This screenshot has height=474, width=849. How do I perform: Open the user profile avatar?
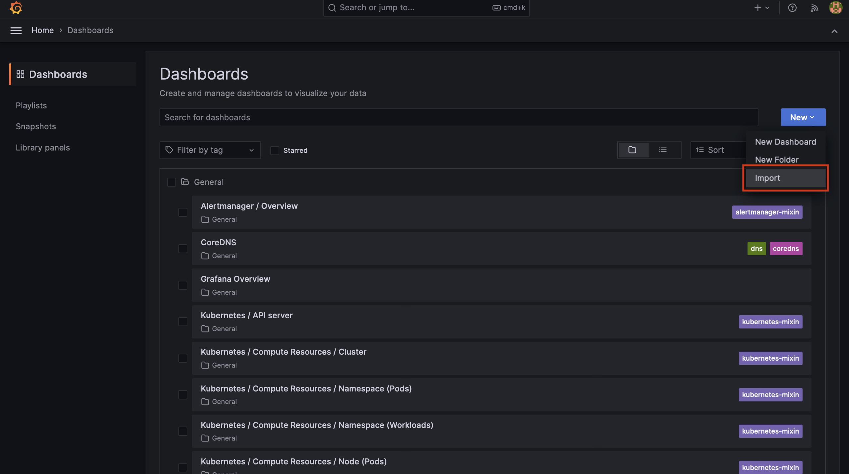tap(835, 8)
